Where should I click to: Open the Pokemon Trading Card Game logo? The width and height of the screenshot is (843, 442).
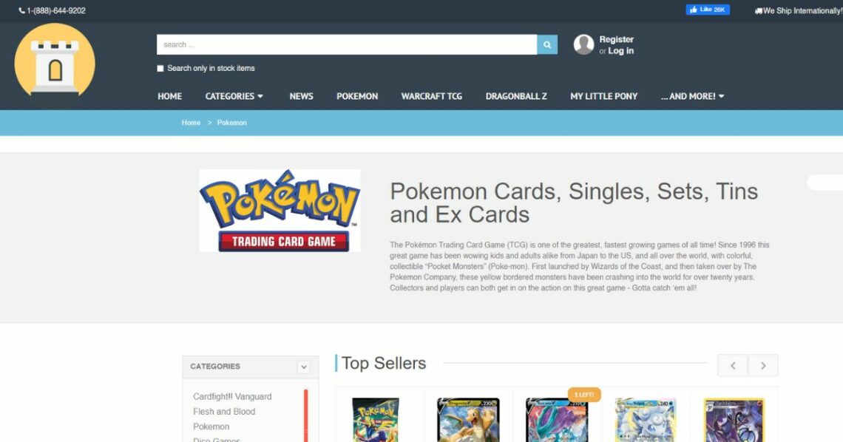click(280, 211)
